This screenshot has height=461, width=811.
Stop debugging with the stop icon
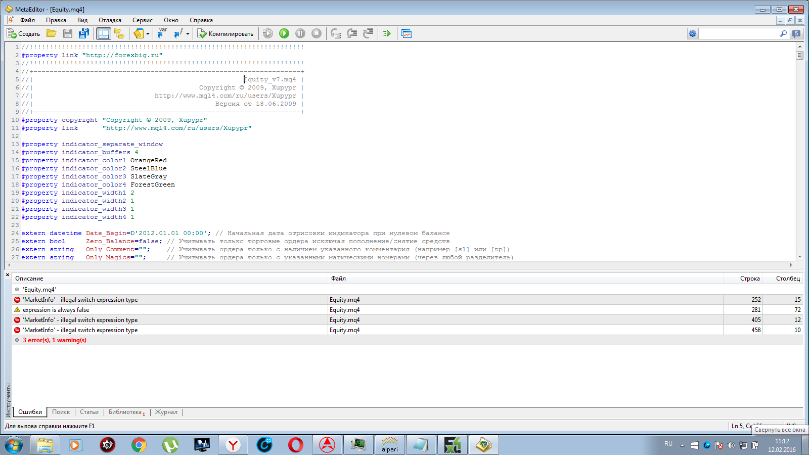click(x=317, y=34)
